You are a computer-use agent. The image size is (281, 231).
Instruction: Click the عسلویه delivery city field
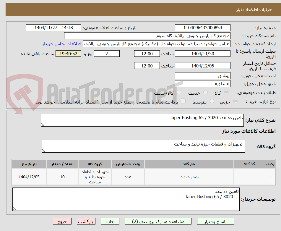coord(202,84)
